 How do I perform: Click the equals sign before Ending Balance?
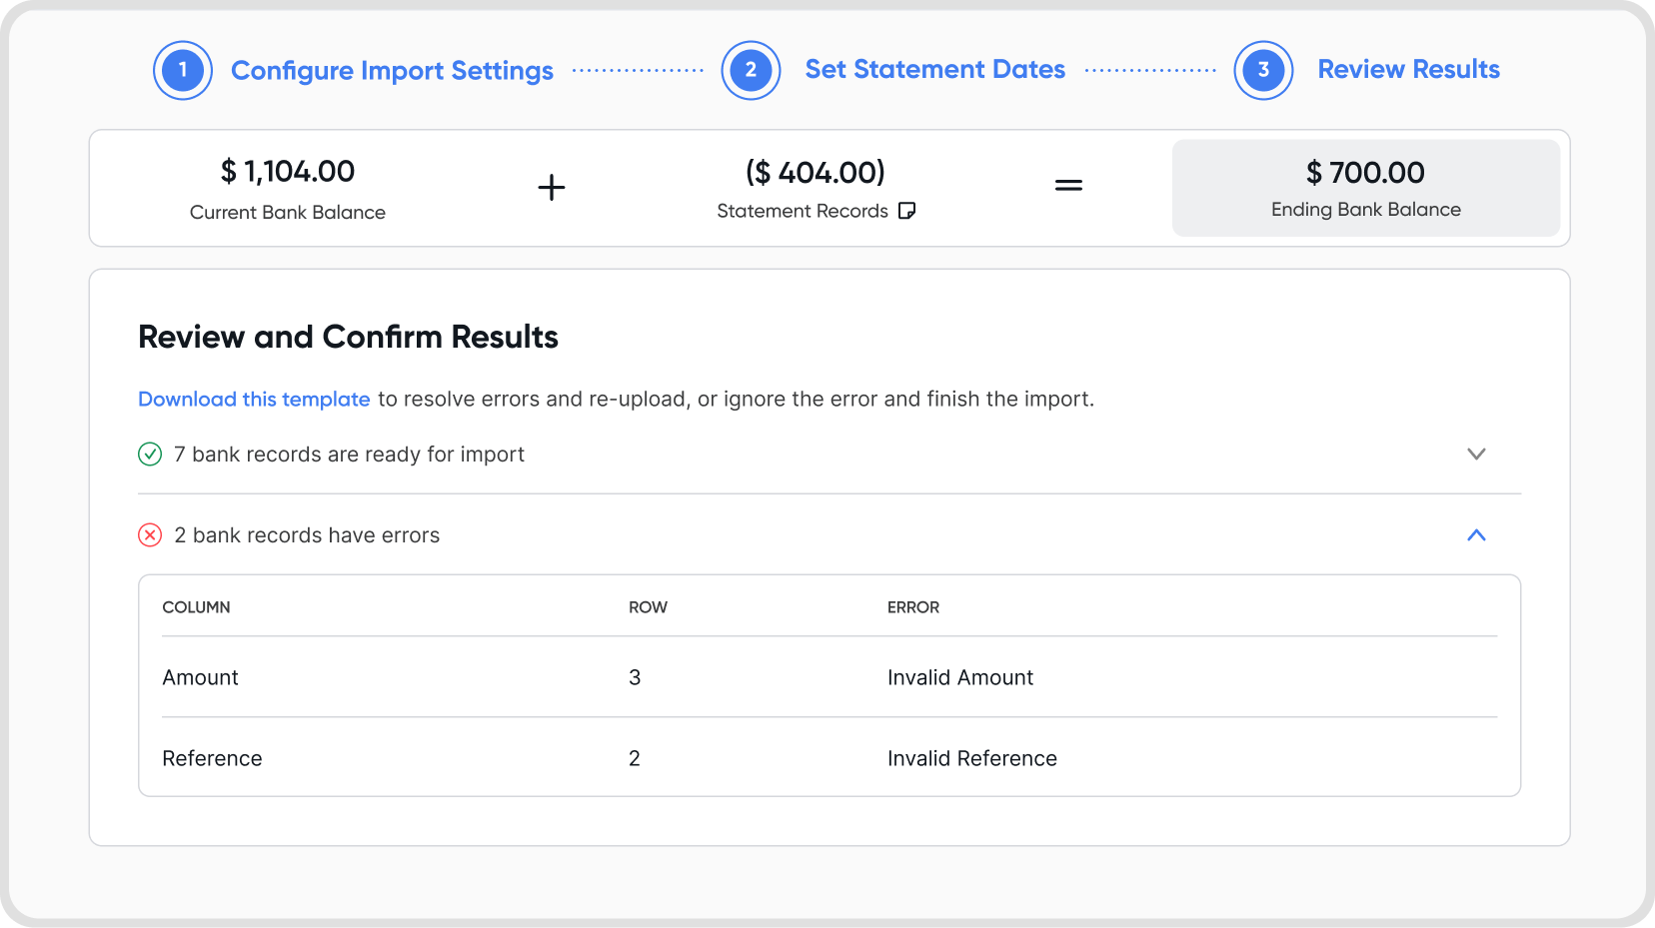pyautogui.click(x=1068, y=186)
